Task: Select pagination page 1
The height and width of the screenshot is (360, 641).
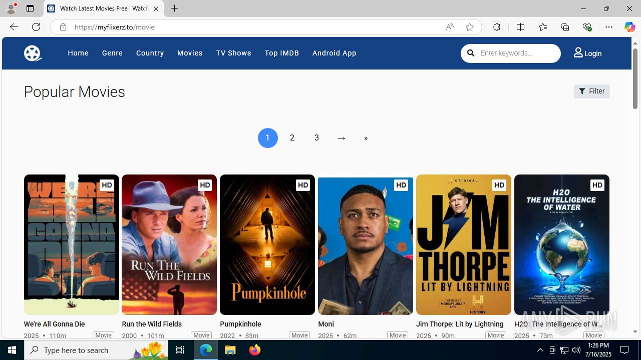Action: tap(267, 138)
